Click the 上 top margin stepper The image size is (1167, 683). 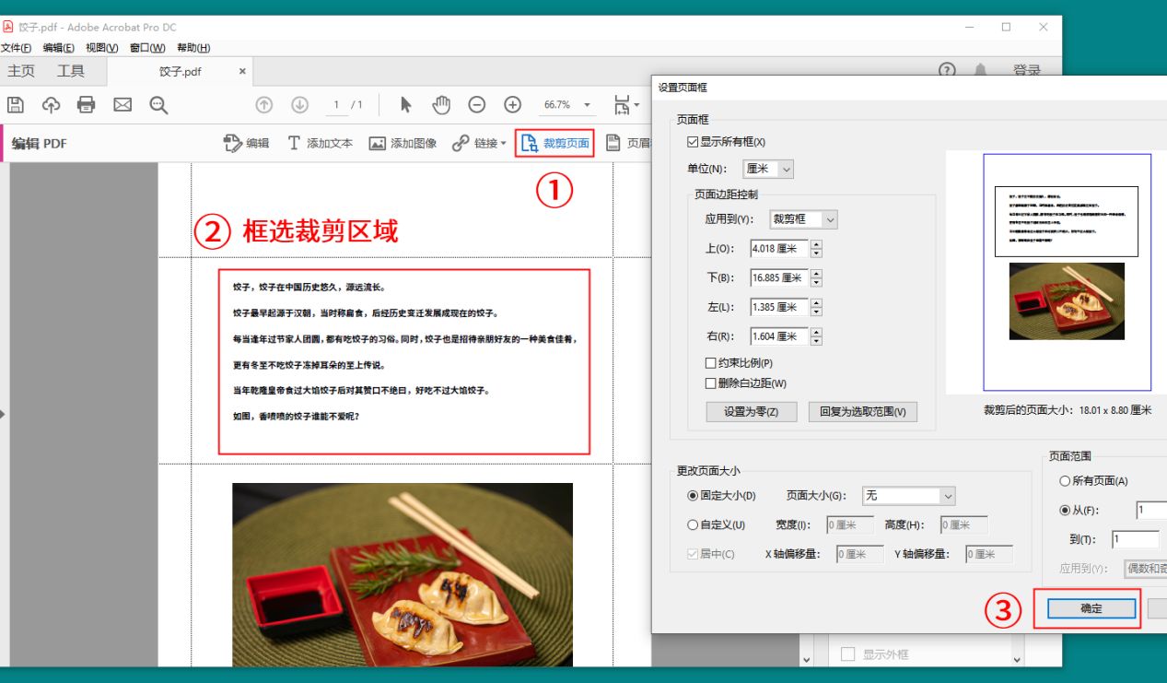click(816, 249)
